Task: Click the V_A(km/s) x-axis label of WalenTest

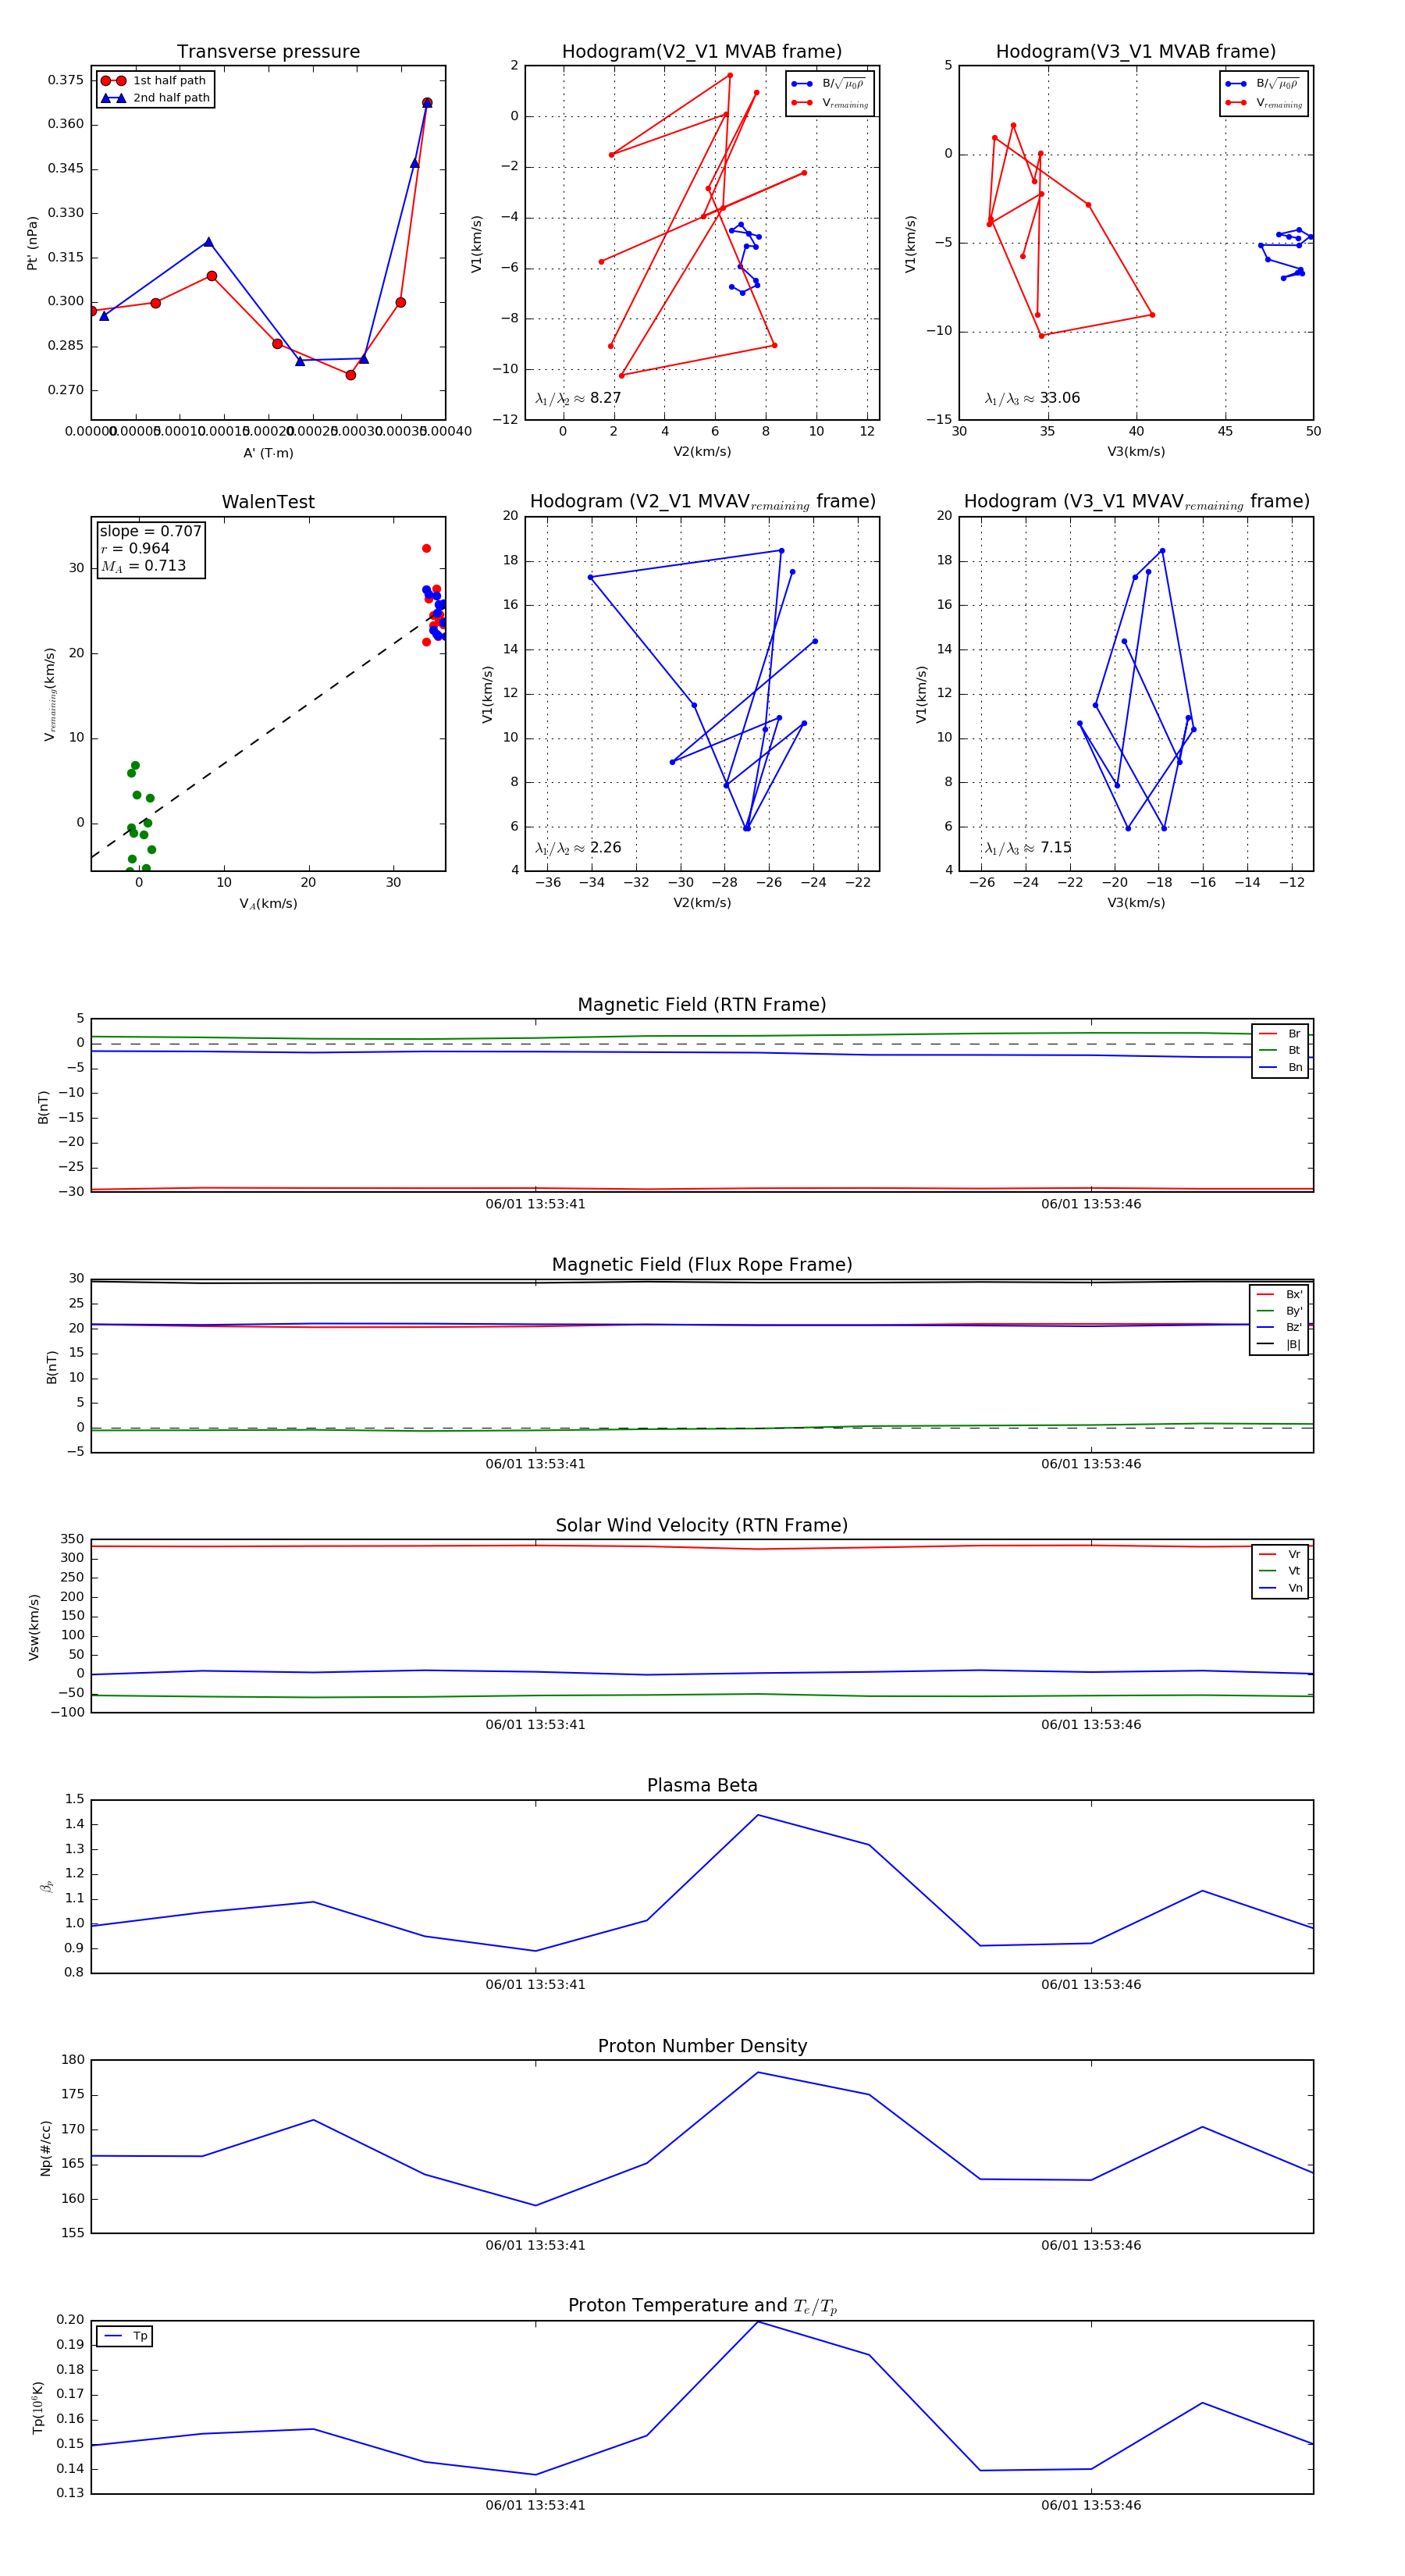Action: [268, 903]
